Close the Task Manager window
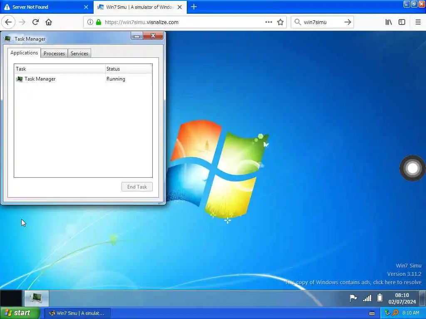Viewport: 426px width, 319px height. pos(153,36)
